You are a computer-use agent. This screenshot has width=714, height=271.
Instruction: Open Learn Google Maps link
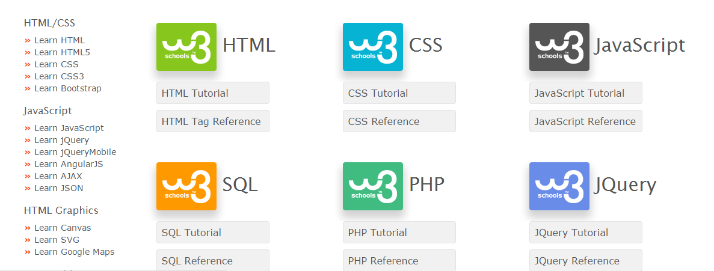74,252
